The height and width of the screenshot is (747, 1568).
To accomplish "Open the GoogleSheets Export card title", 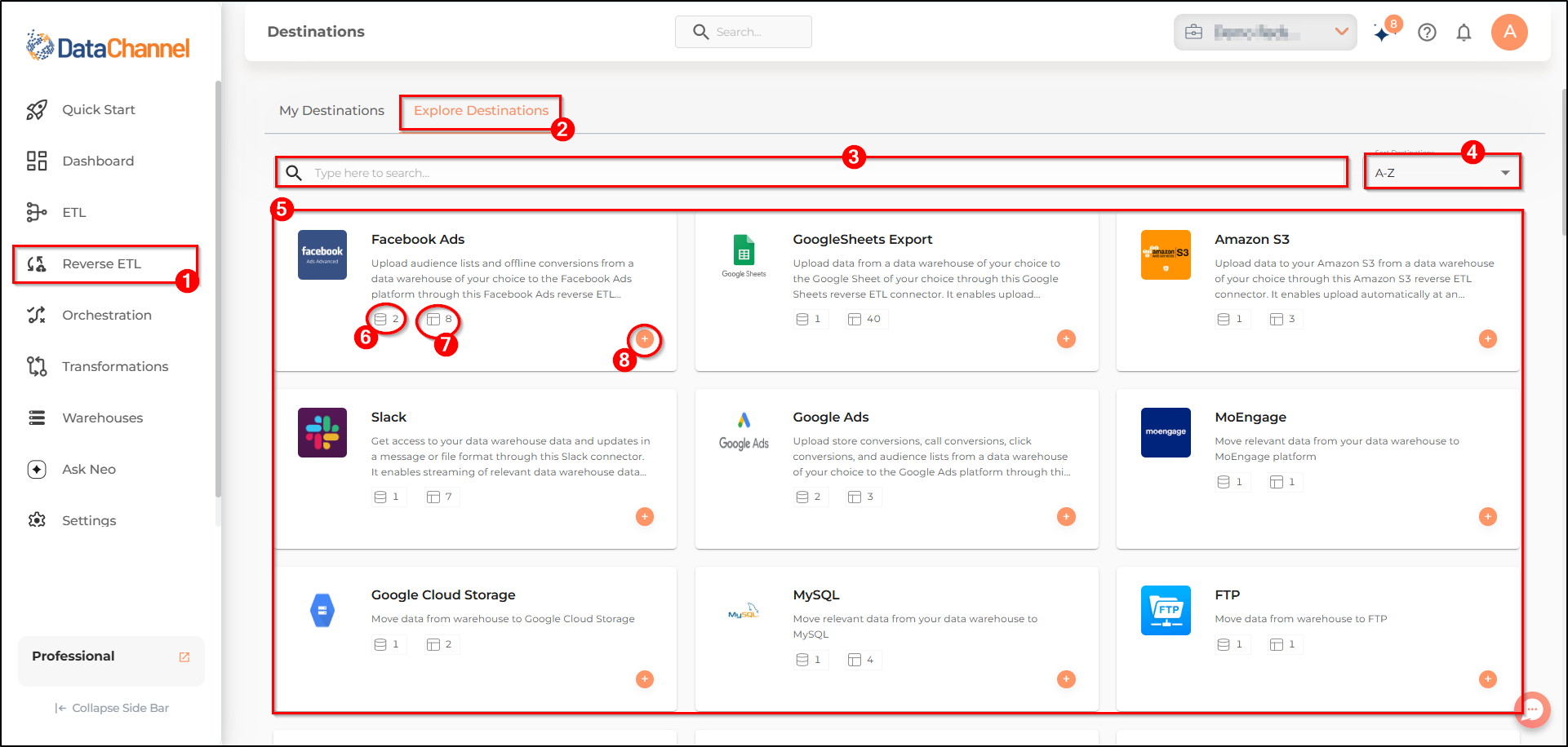I will (862, 239).
